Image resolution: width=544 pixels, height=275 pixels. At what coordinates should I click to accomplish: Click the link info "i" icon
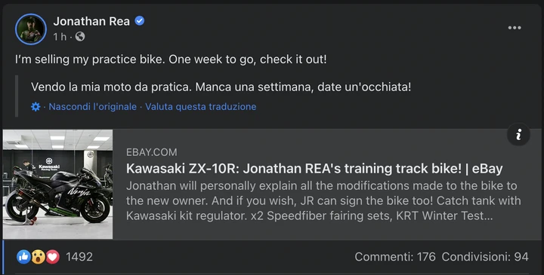click(x=518, y=134)
